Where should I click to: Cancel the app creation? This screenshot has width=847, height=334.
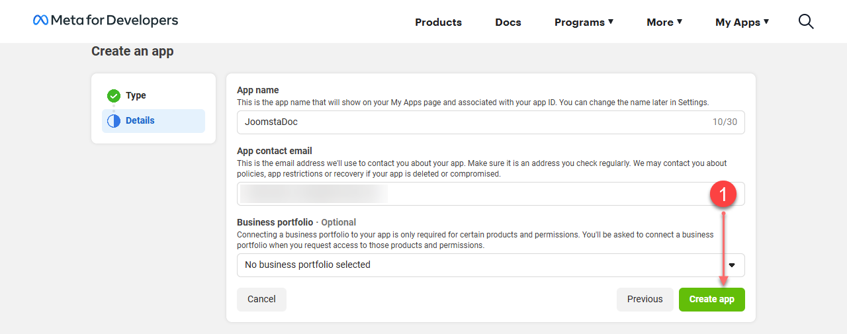click(261, 300)
